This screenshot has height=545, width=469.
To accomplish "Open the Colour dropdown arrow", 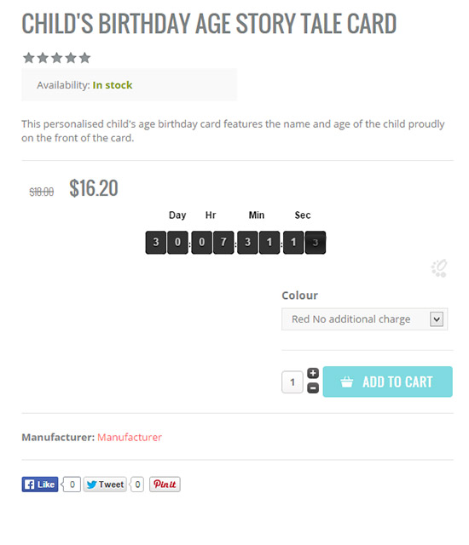I will (x=437, y=319).
